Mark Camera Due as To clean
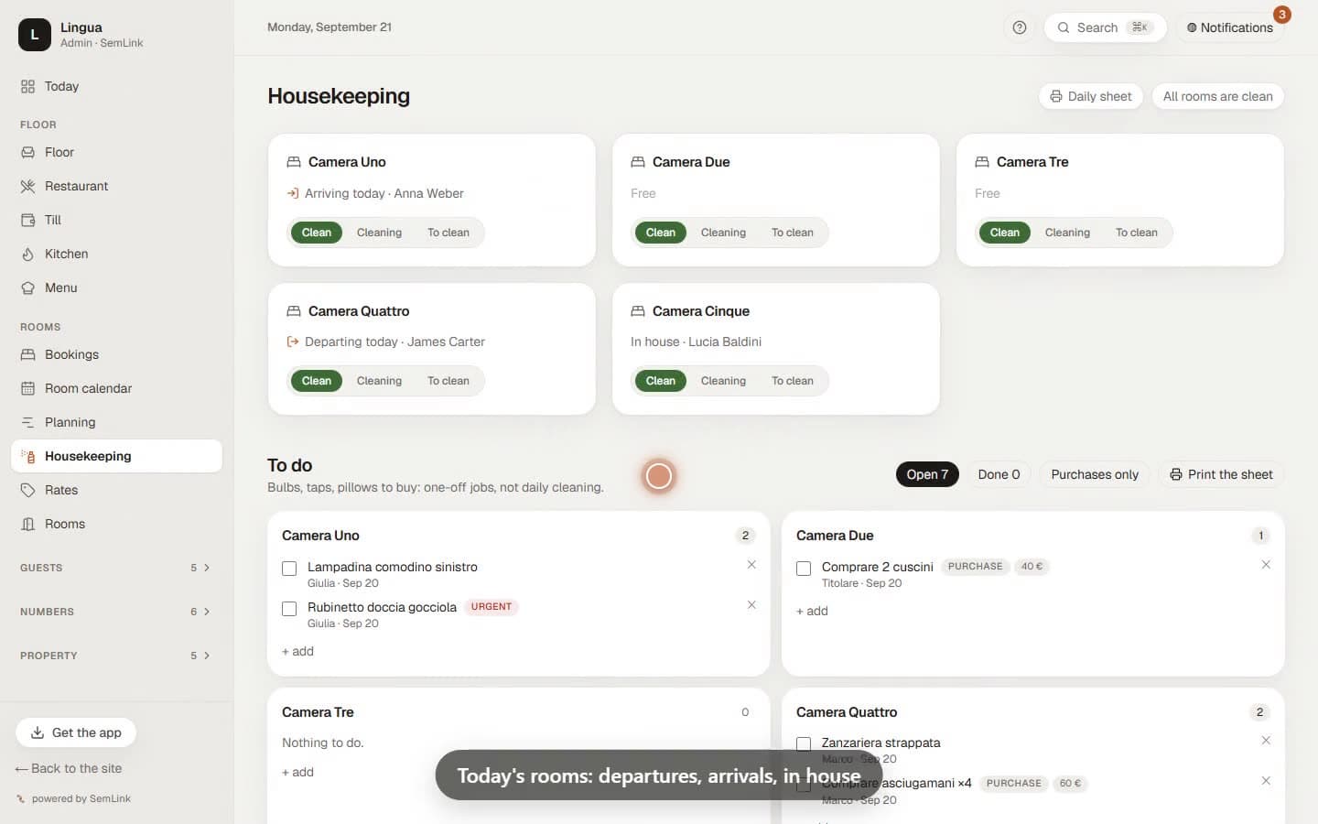1318x824 pixels. (792, 233)
